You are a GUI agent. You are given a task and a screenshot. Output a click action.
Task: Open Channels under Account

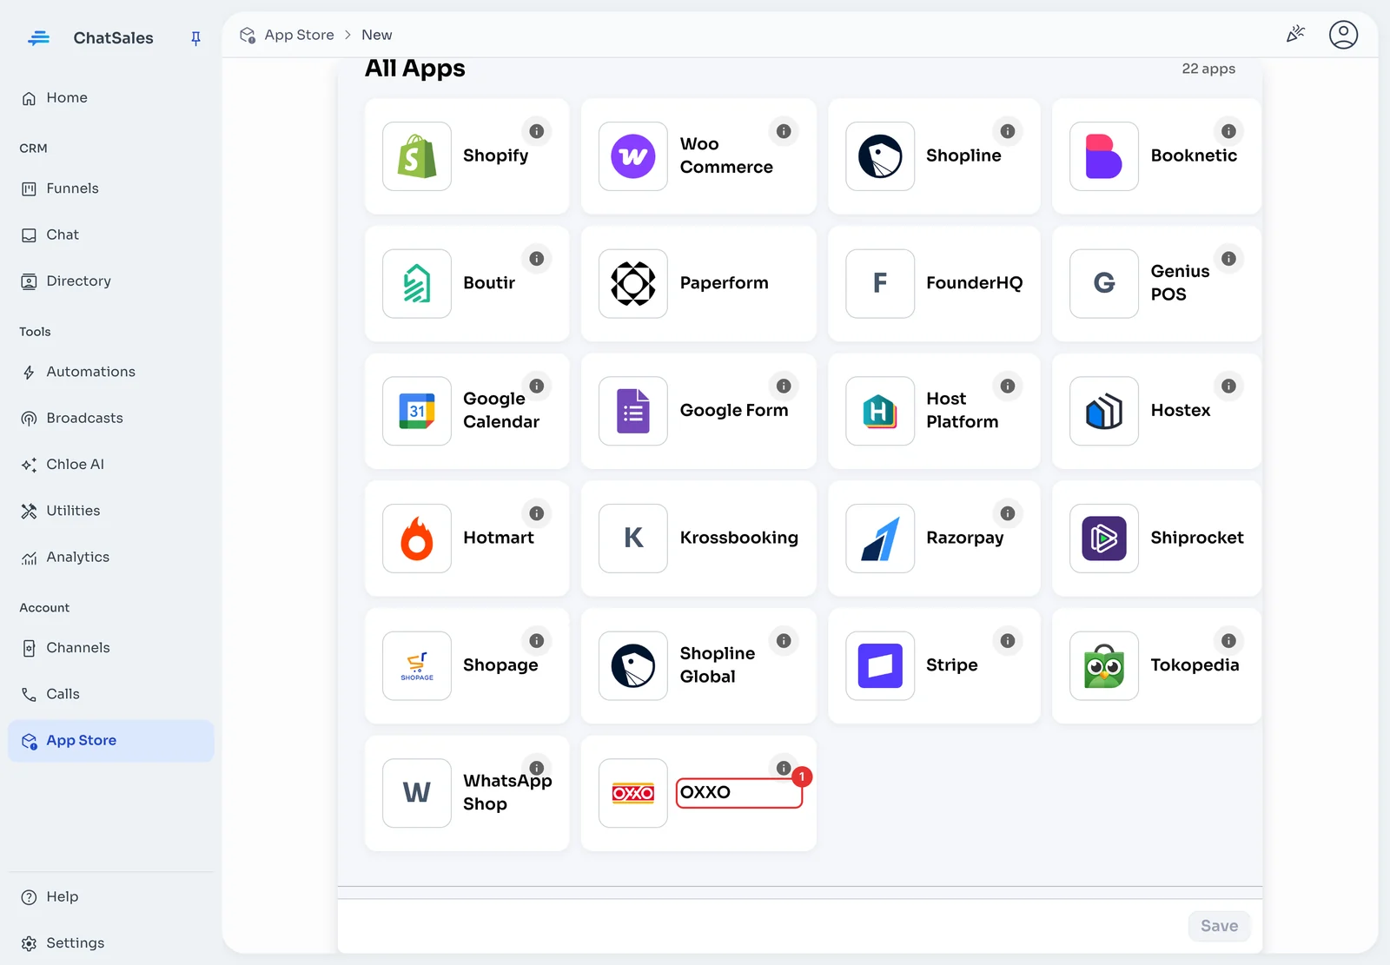coord(111,648)
